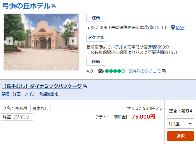Click the new-window icon after the ダイナミックパッケージ title
This screenshot has width=196, height=144.
click(85, 86)
